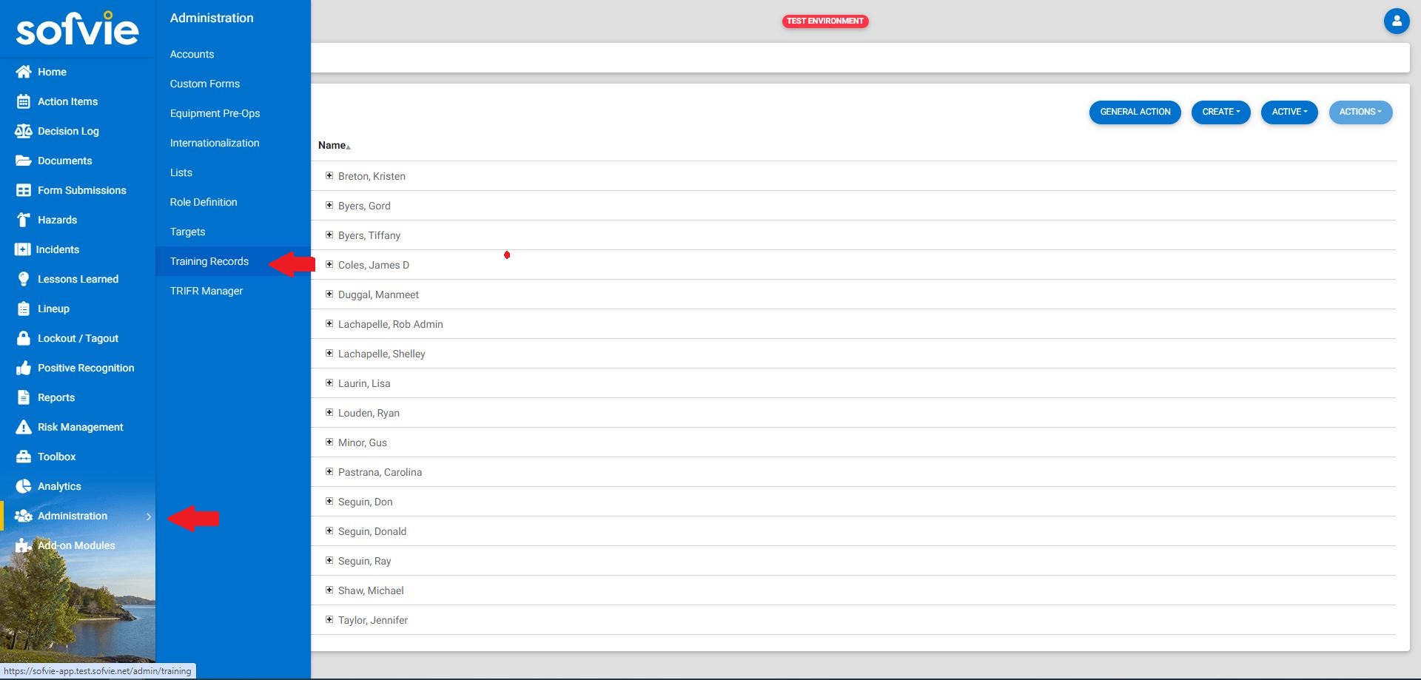This screenshot has height=680, width=1421.
Task: Click the Decision Log scales icon
Action: click(24, 131)
